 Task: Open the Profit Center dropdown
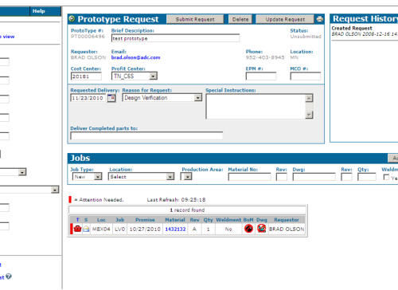pyautogui.click(x=153, y=76)
